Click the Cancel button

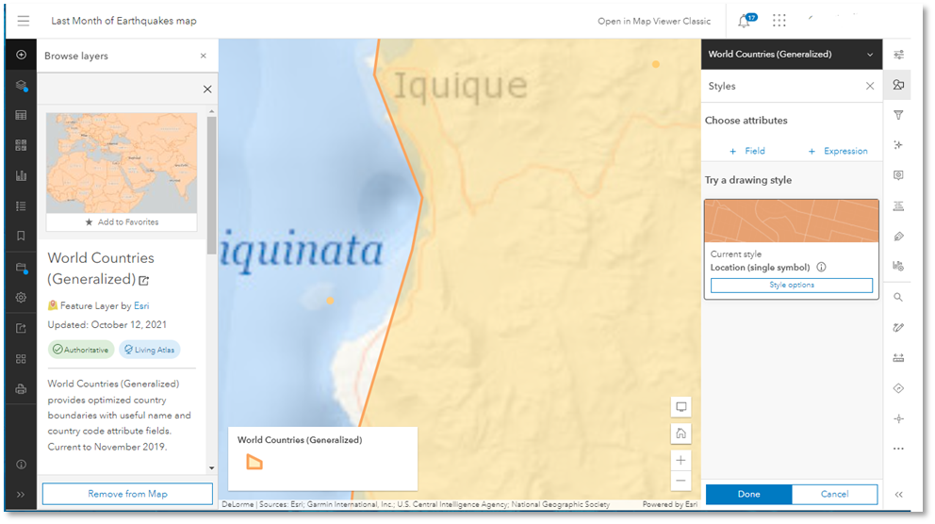tap(834, 494)
